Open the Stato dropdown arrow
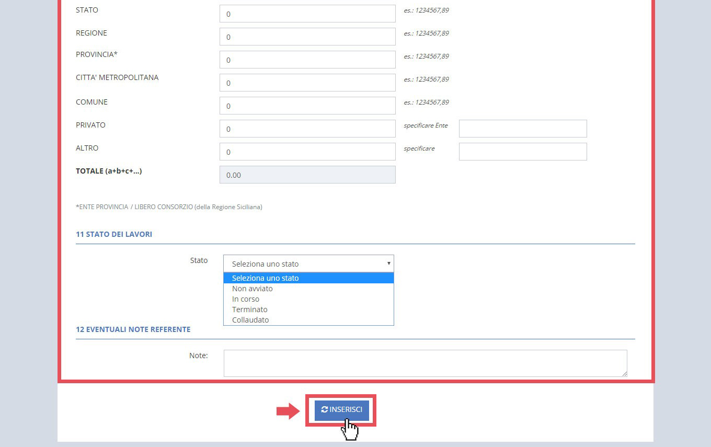711x447 pixels. click(388, 263)
